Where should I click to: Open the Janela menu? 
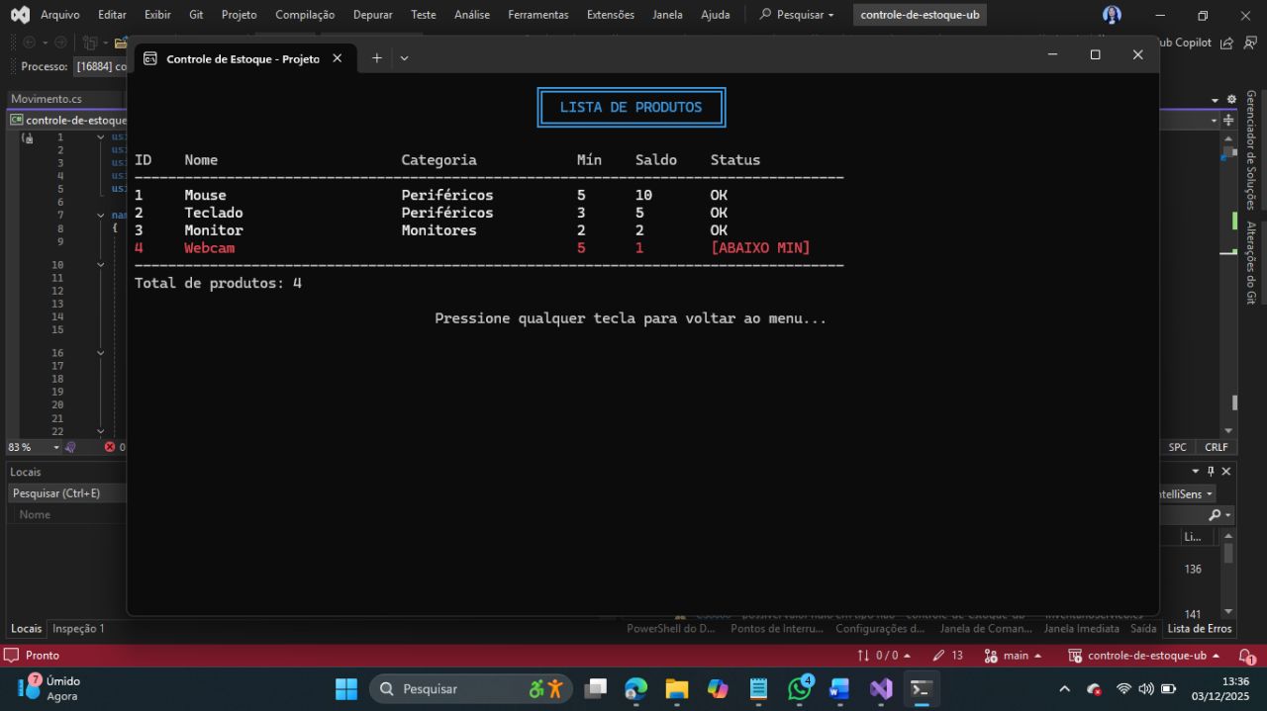(668, 15)
